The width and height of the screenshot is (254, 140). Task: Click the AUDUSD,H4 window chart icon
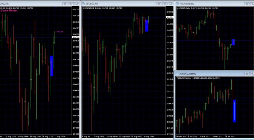tap(83, 3)
